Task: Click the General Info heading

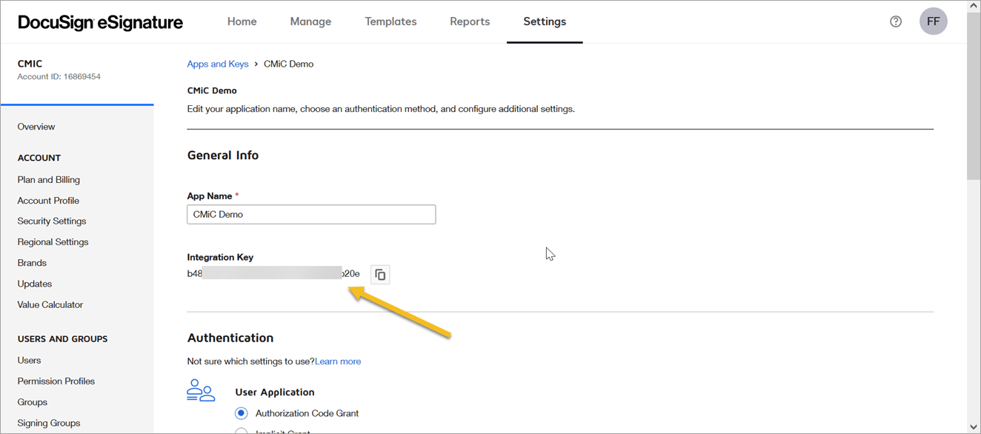Action: [223, 156]
